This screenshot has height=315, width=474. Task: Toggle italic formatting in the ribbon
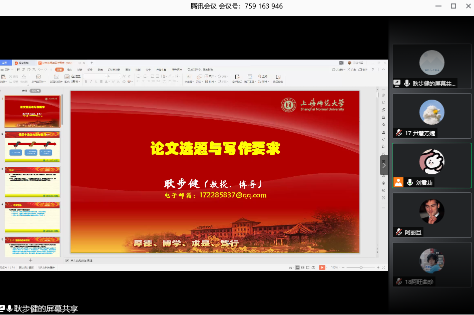point(91,82)
